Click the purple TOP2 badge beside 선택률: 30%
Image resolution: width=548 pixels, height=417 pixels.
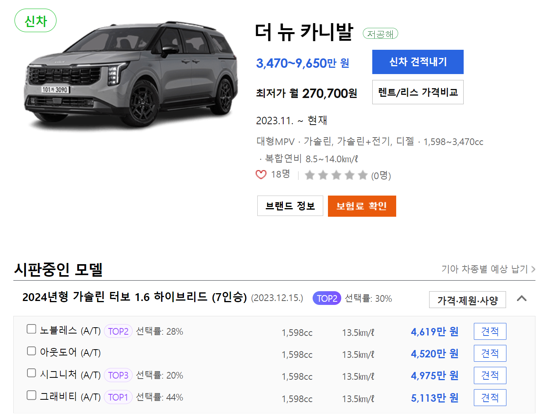pyautogui.click(x=327, y=298)
